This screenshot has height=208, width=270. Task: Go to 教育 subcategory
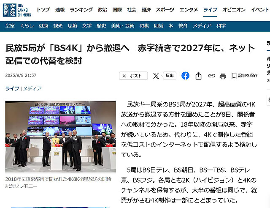[183, 26]
